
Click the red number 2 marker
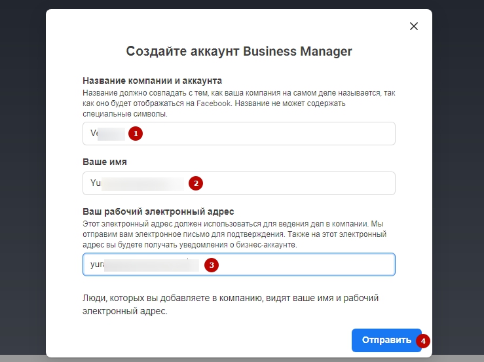[x=195, y=183]
